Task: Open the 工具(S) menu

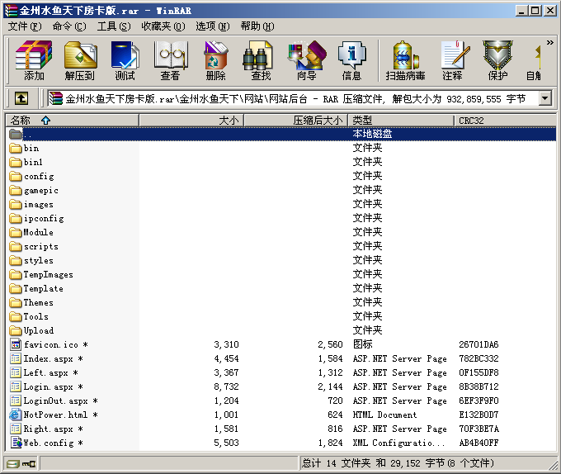Action: (x=114, y=26)
